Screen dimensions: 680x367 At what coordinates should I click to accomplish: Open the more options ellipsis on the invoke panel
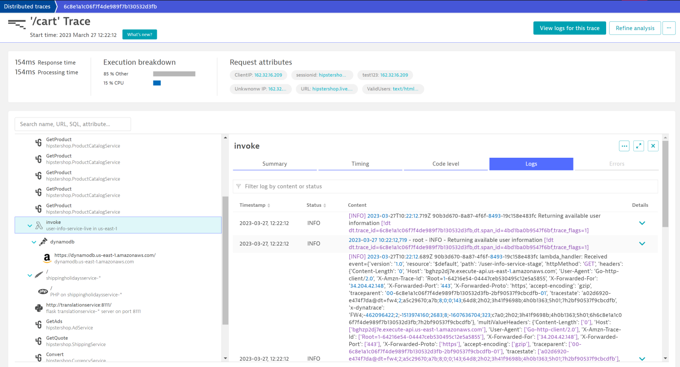(624, 146)
